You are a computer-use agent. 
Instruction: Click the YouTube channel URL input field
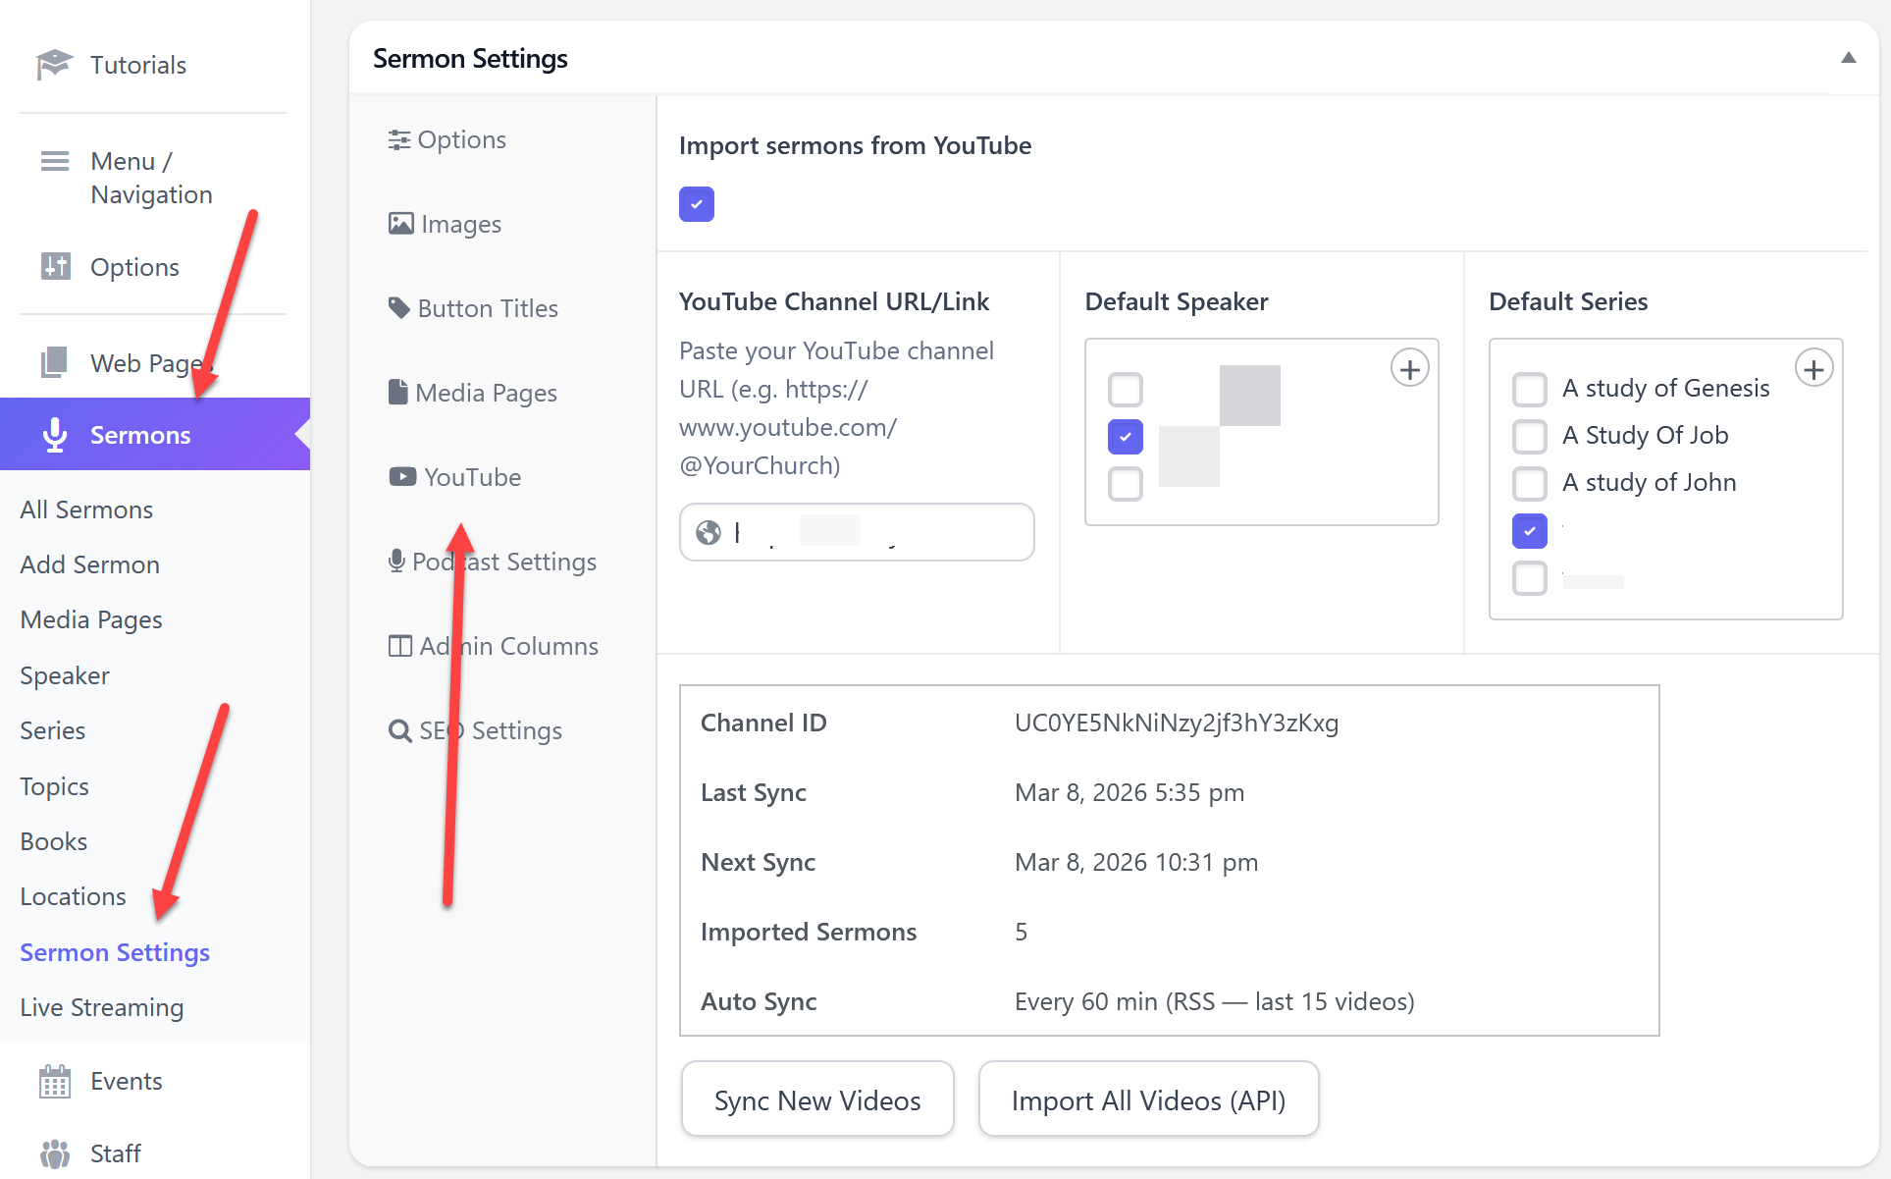(864, 532)
